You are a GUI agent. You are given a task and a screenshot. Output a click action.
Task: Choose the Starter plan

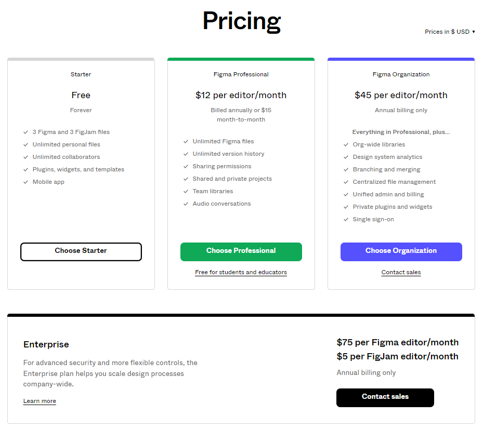point(81,251)
